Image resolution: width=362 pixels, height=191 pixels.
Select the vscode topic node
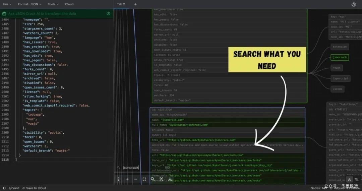pos(337,89)
